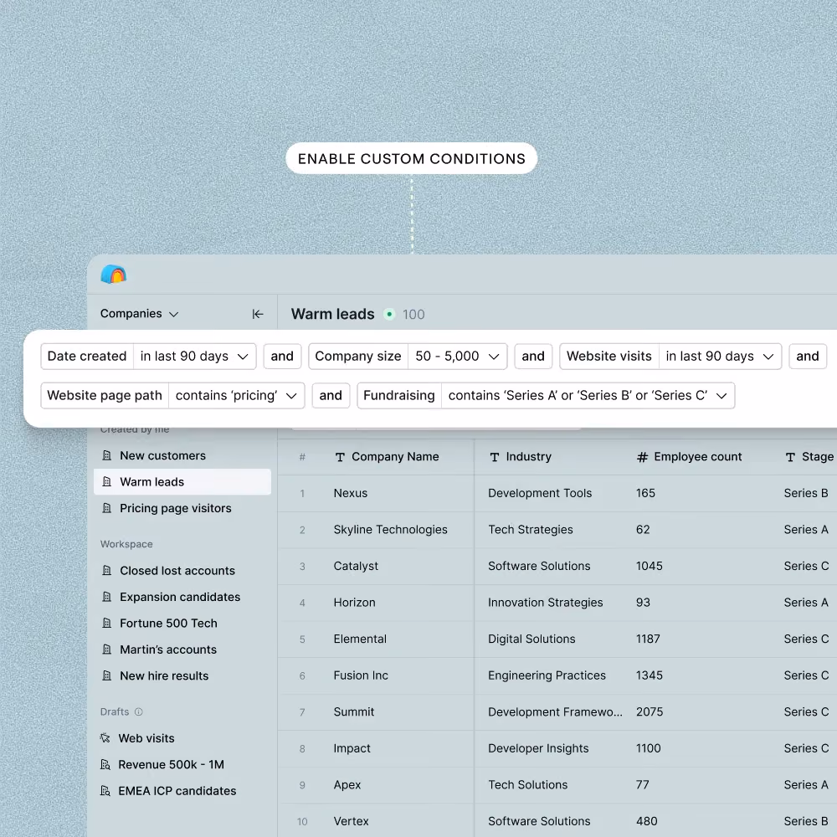Viewport: 837px width, 837px height.
Task: Click the cursor icon beside Web visits
Action: pyautogui.click(x=105, y=737)
